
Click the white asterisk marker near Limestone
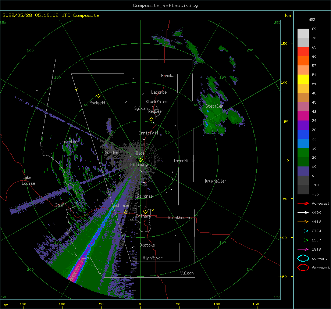pyautogui.click(x=70, y=139)
